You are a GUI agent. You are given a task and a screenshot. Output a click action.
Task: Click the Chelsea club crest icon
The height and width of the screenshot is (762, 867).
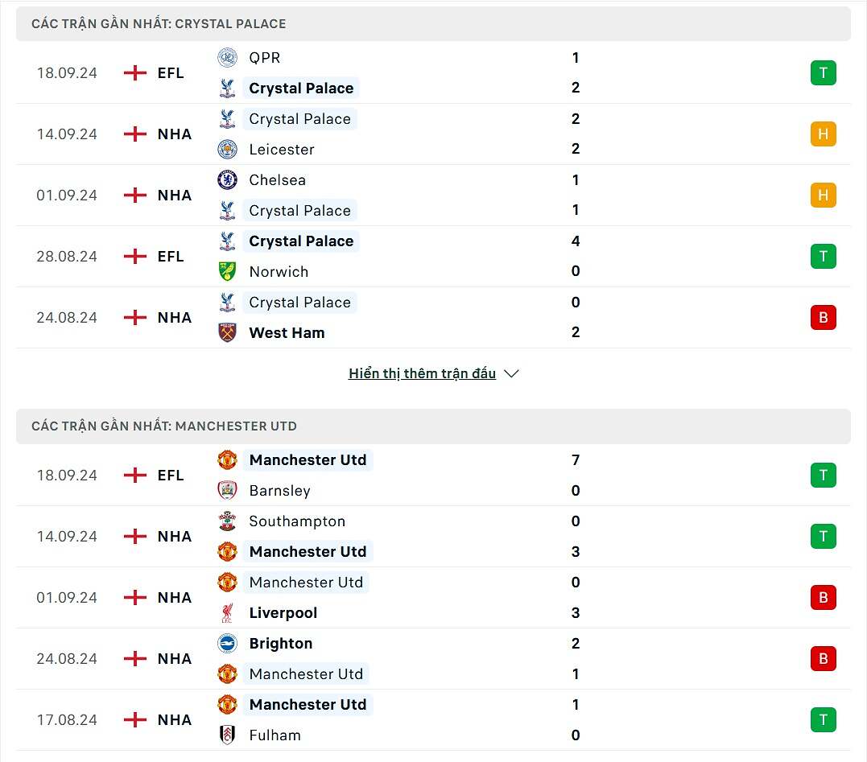coord(227,179)
